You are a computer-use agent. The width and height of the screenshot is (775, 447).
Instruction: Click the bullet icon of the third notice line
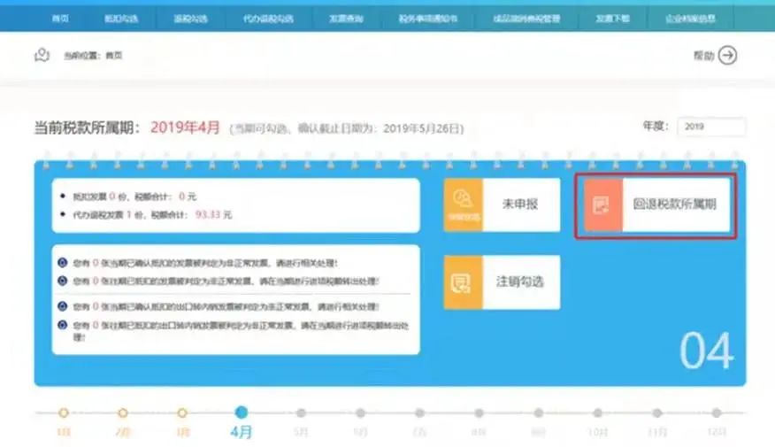tap(62, 306)
